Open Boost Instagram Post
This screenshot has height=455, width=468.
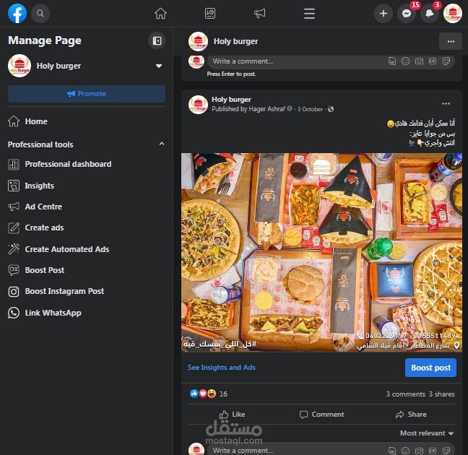point(56,291)
